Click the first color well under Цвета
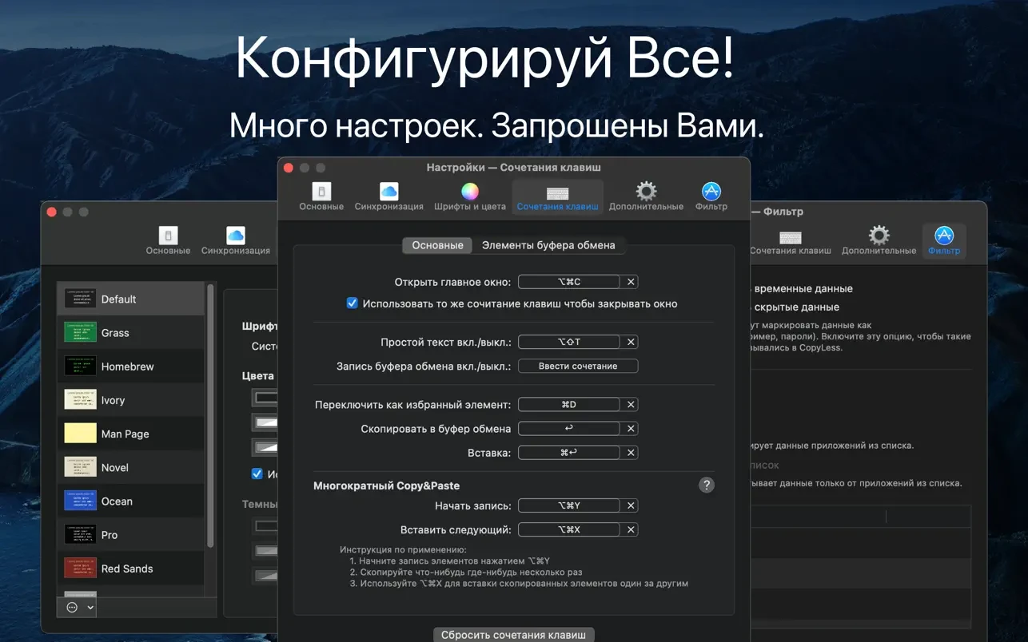This screenshot has height=642, width=1028. [265, 397]
